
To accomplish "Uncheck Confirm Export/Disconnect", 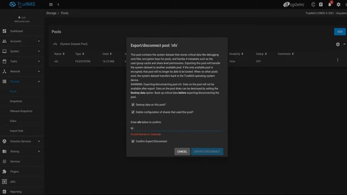I will (x=133, y=141).
